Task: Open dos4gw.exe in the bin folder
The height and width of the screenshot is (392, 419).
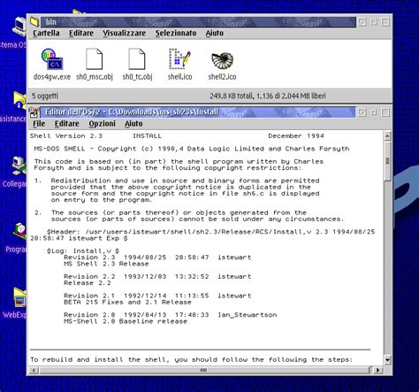Action: coord(52,64)
